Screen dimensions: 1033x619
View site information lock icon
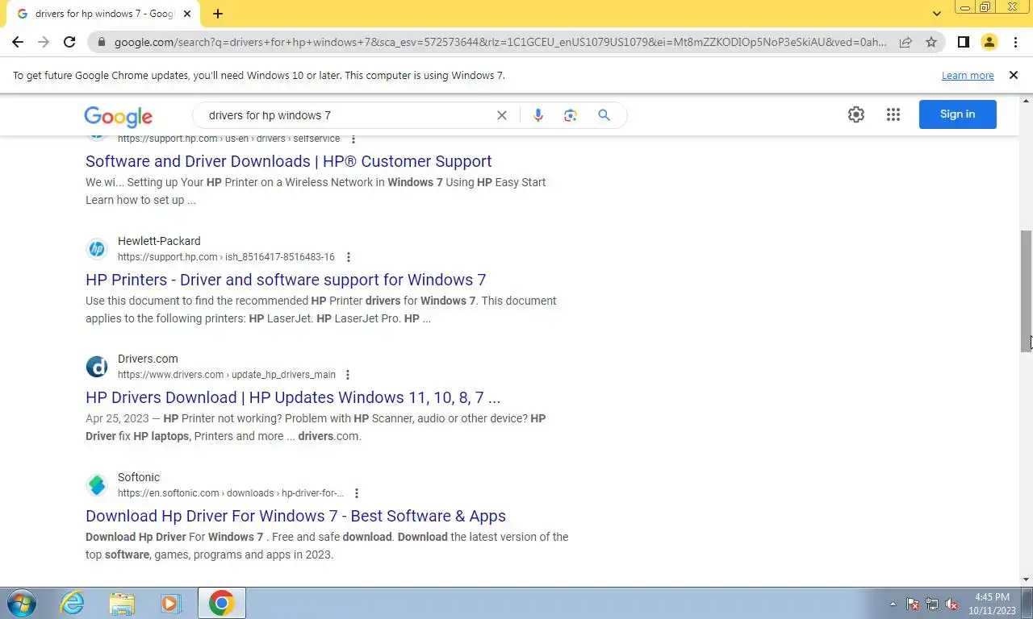point(101,42)
